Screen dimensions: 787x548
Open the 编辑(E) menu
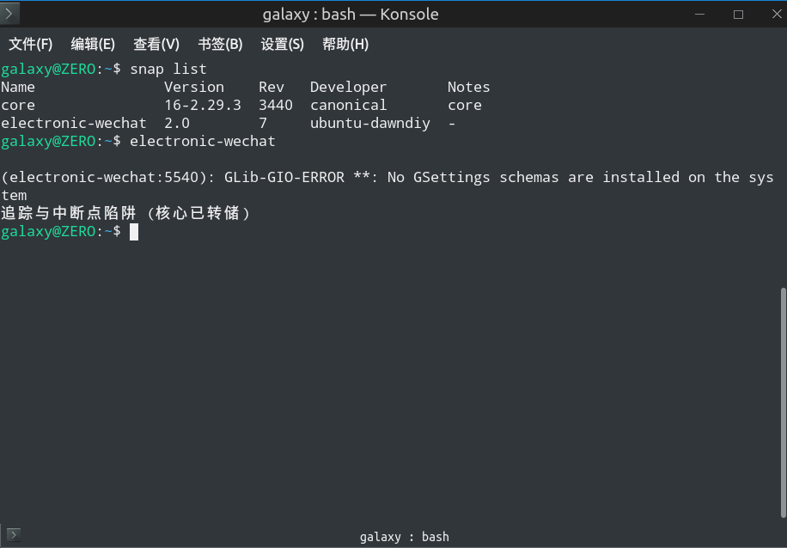coord(93,44)
